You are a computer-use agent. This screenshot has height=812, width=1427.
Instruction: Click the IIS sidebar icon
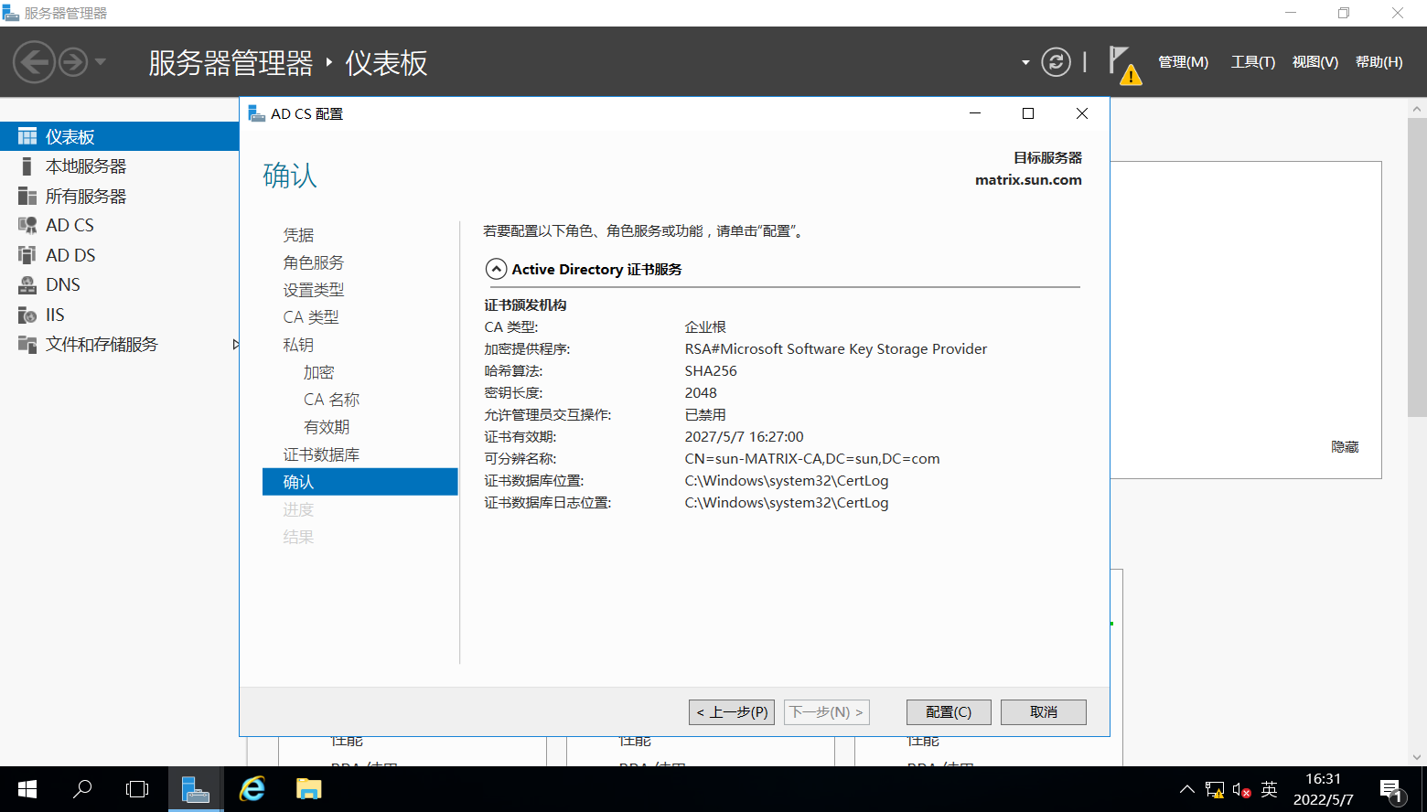coord(27,315)
